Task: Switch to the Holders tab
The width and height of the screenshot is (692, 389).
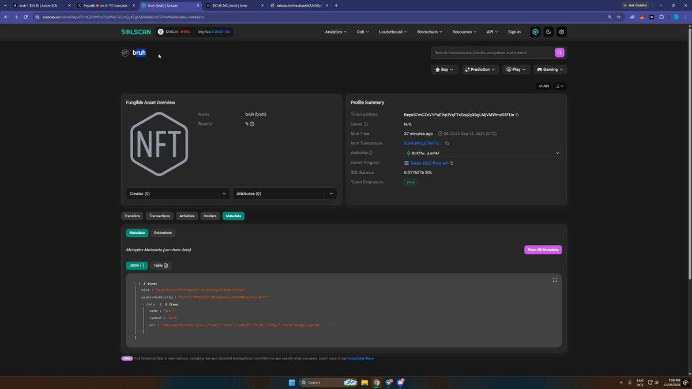Action: pos(210,216)
